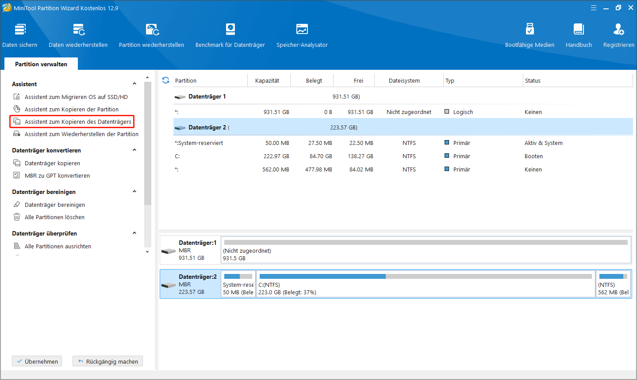Start Benchmark für Datenträger
Screen dimensions: 637x380
point(230,35)
